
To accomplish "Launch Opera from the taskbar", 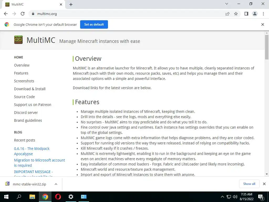I will 58,197.
